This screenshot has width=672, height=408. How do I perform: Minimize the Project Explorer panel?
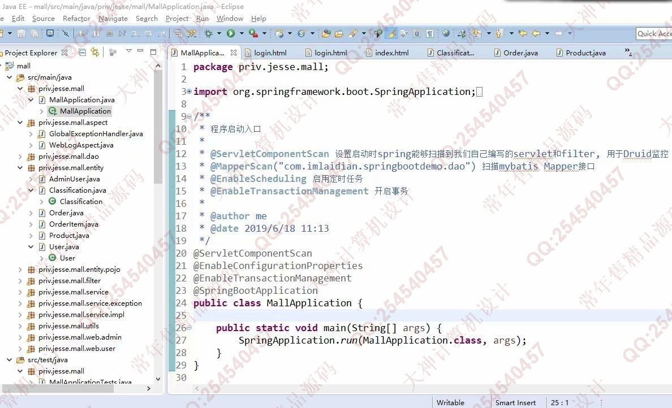point(140,51)
